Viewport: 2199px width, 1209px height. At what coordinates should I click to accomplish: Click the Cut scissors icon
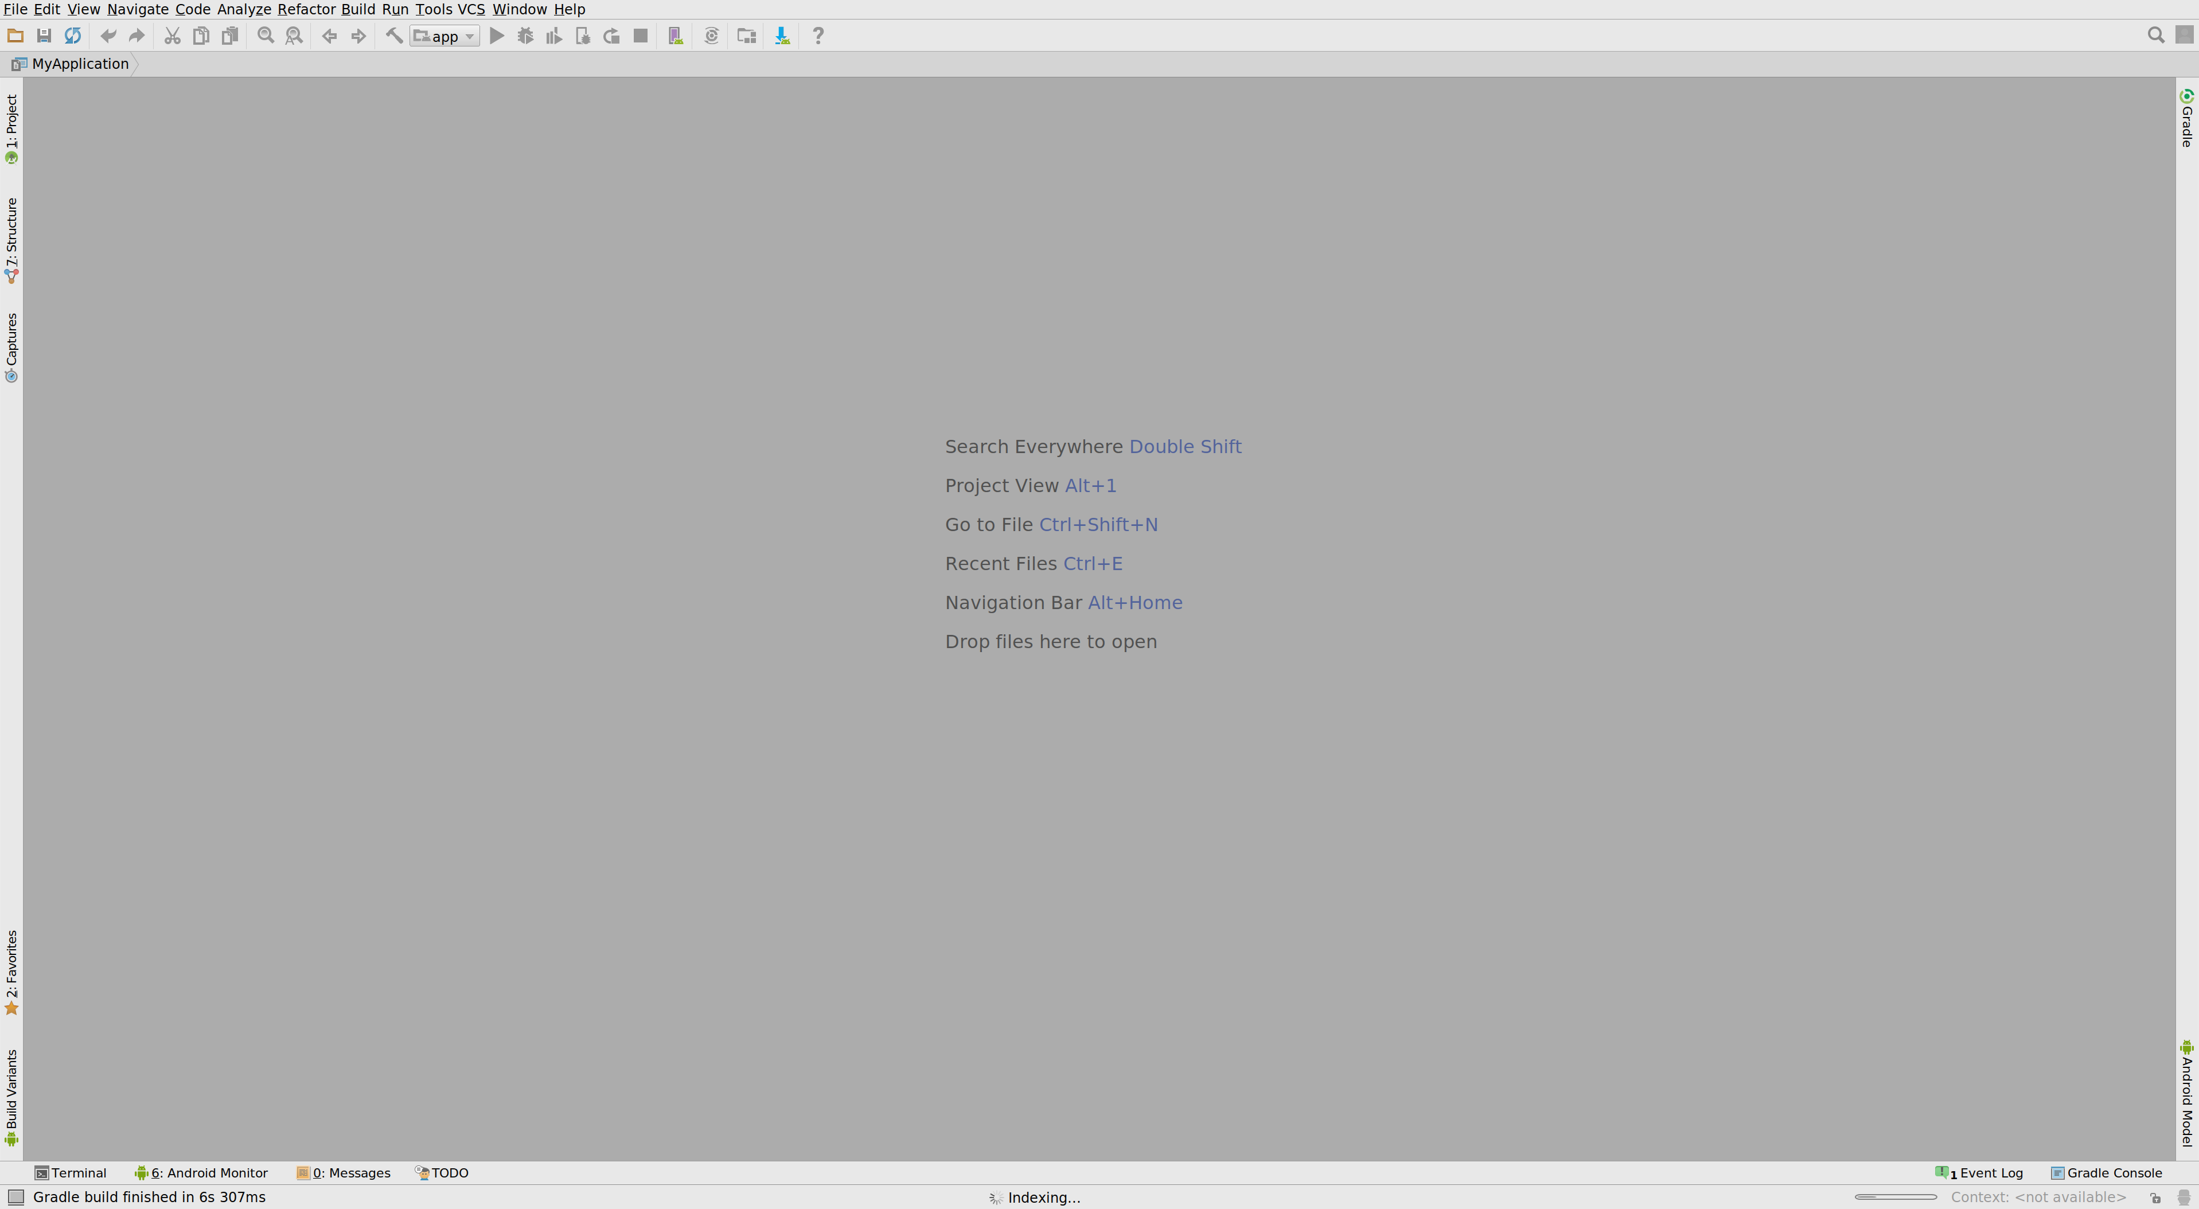coord(171,36)
